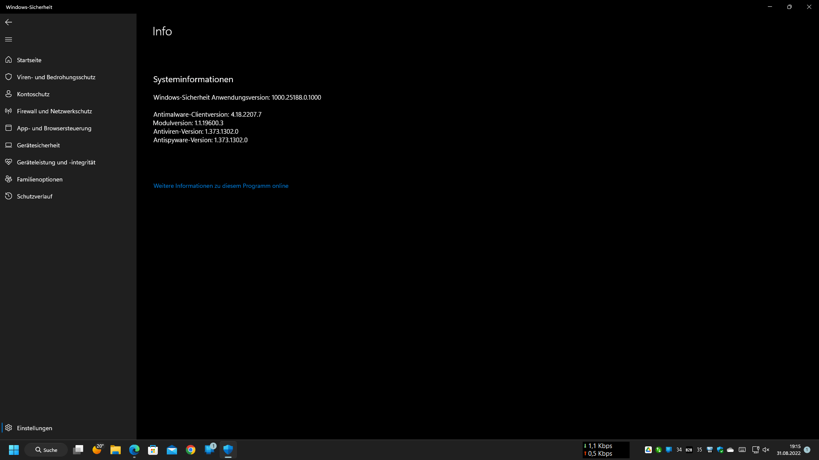819x460 pixels.
Task: Click the Suche taskbar search box
Action: pos(46,450)
